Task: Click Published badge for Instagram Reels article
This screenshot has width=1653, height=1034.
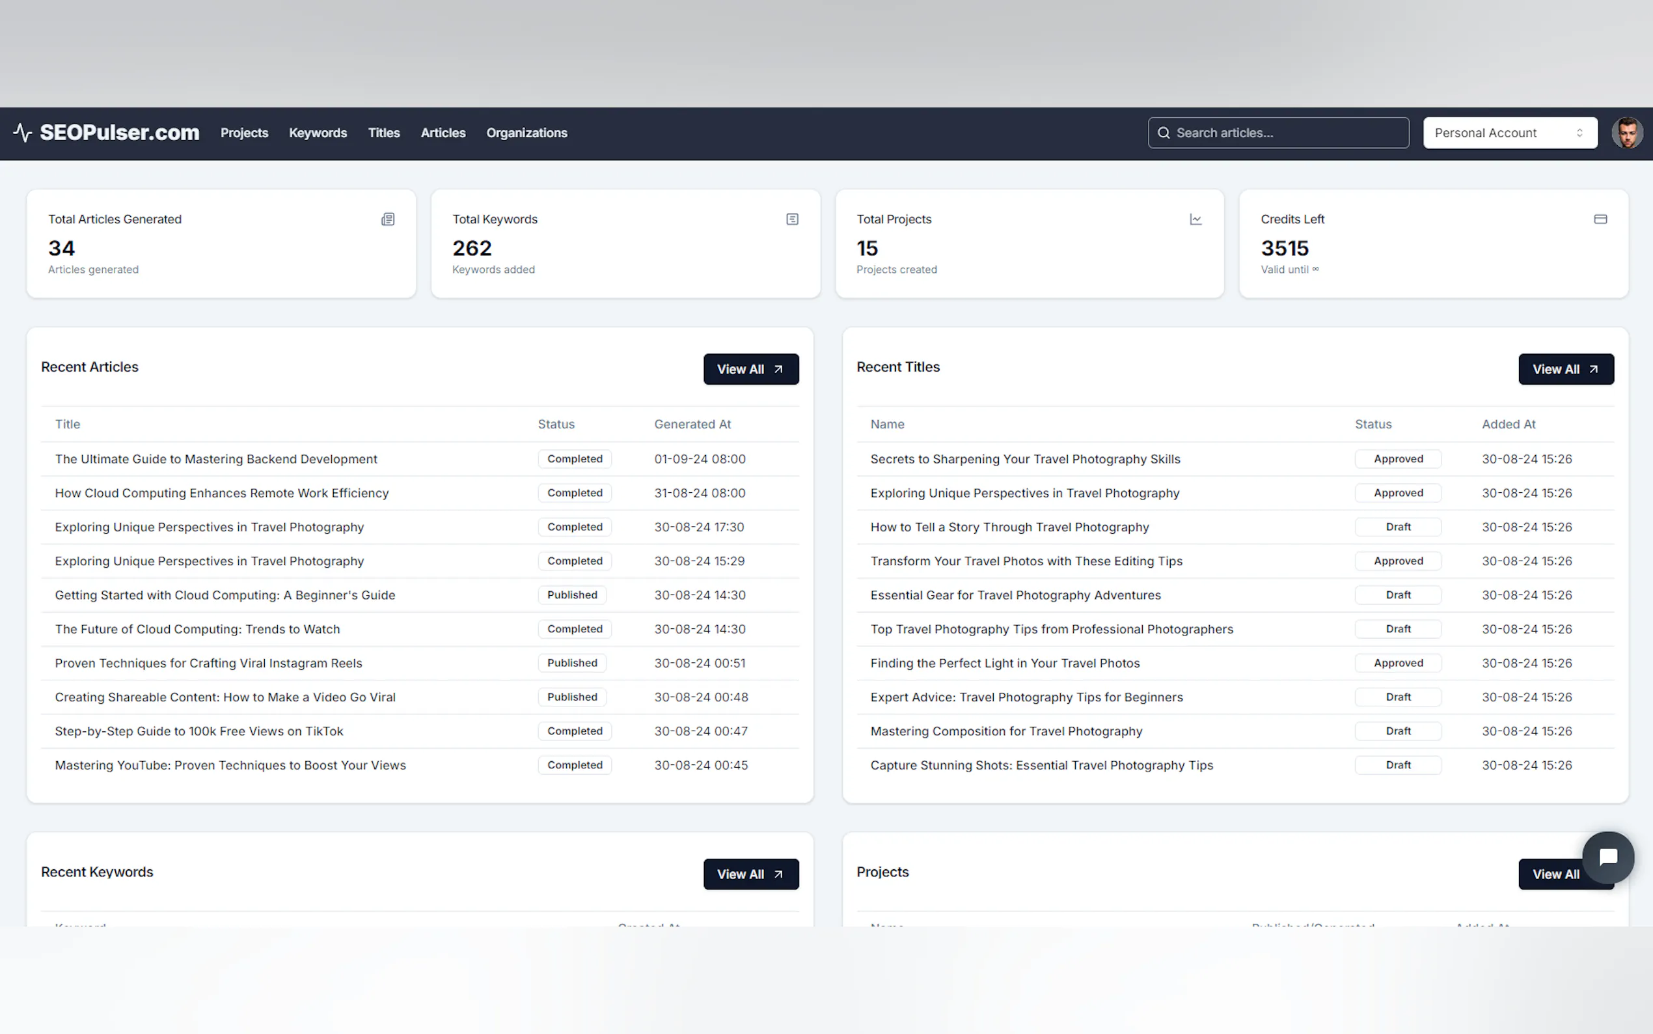Action: click(572, 663)
